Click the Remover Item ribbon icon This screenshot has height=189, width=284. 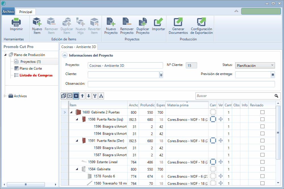tap(51, 22)
